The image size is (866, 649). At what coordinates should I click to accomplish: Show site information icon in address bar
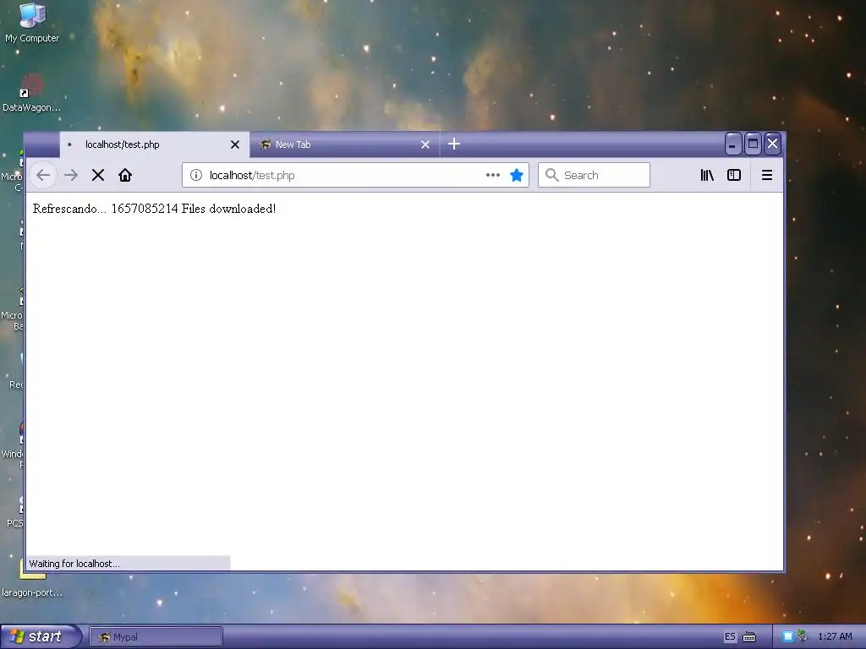coord(196,176)
